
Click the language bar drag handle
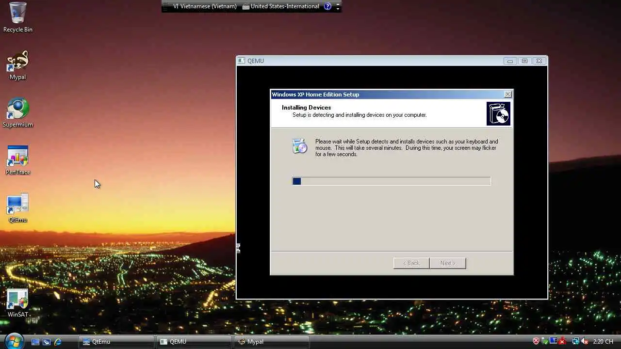pos(165,6)
